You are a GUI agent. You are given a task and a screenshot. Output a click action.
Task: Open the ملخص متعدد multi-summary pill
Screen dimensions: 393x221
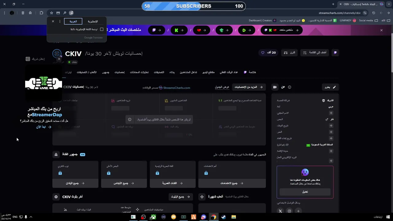282,30
